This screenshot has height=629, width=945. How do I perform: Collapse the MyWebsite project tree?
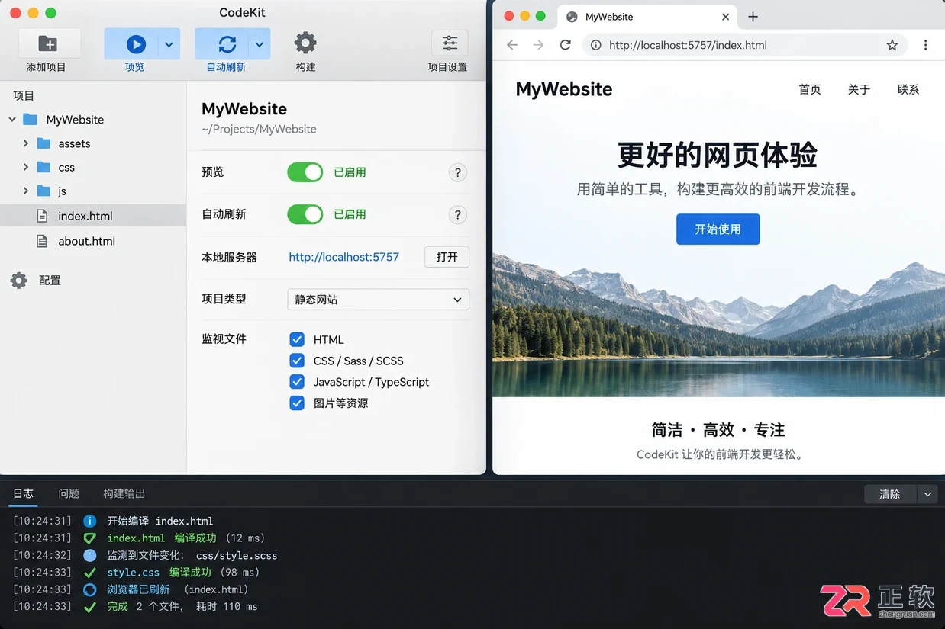coord(12,119)
